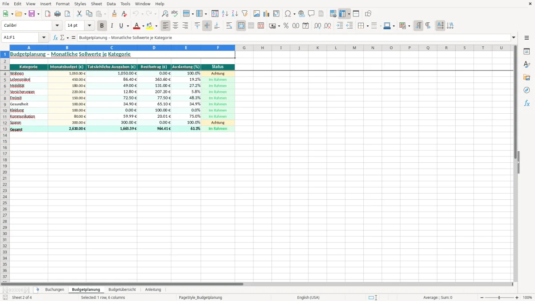Sort descending Z to A
This screenshot has width=535, height=301.
235,14
